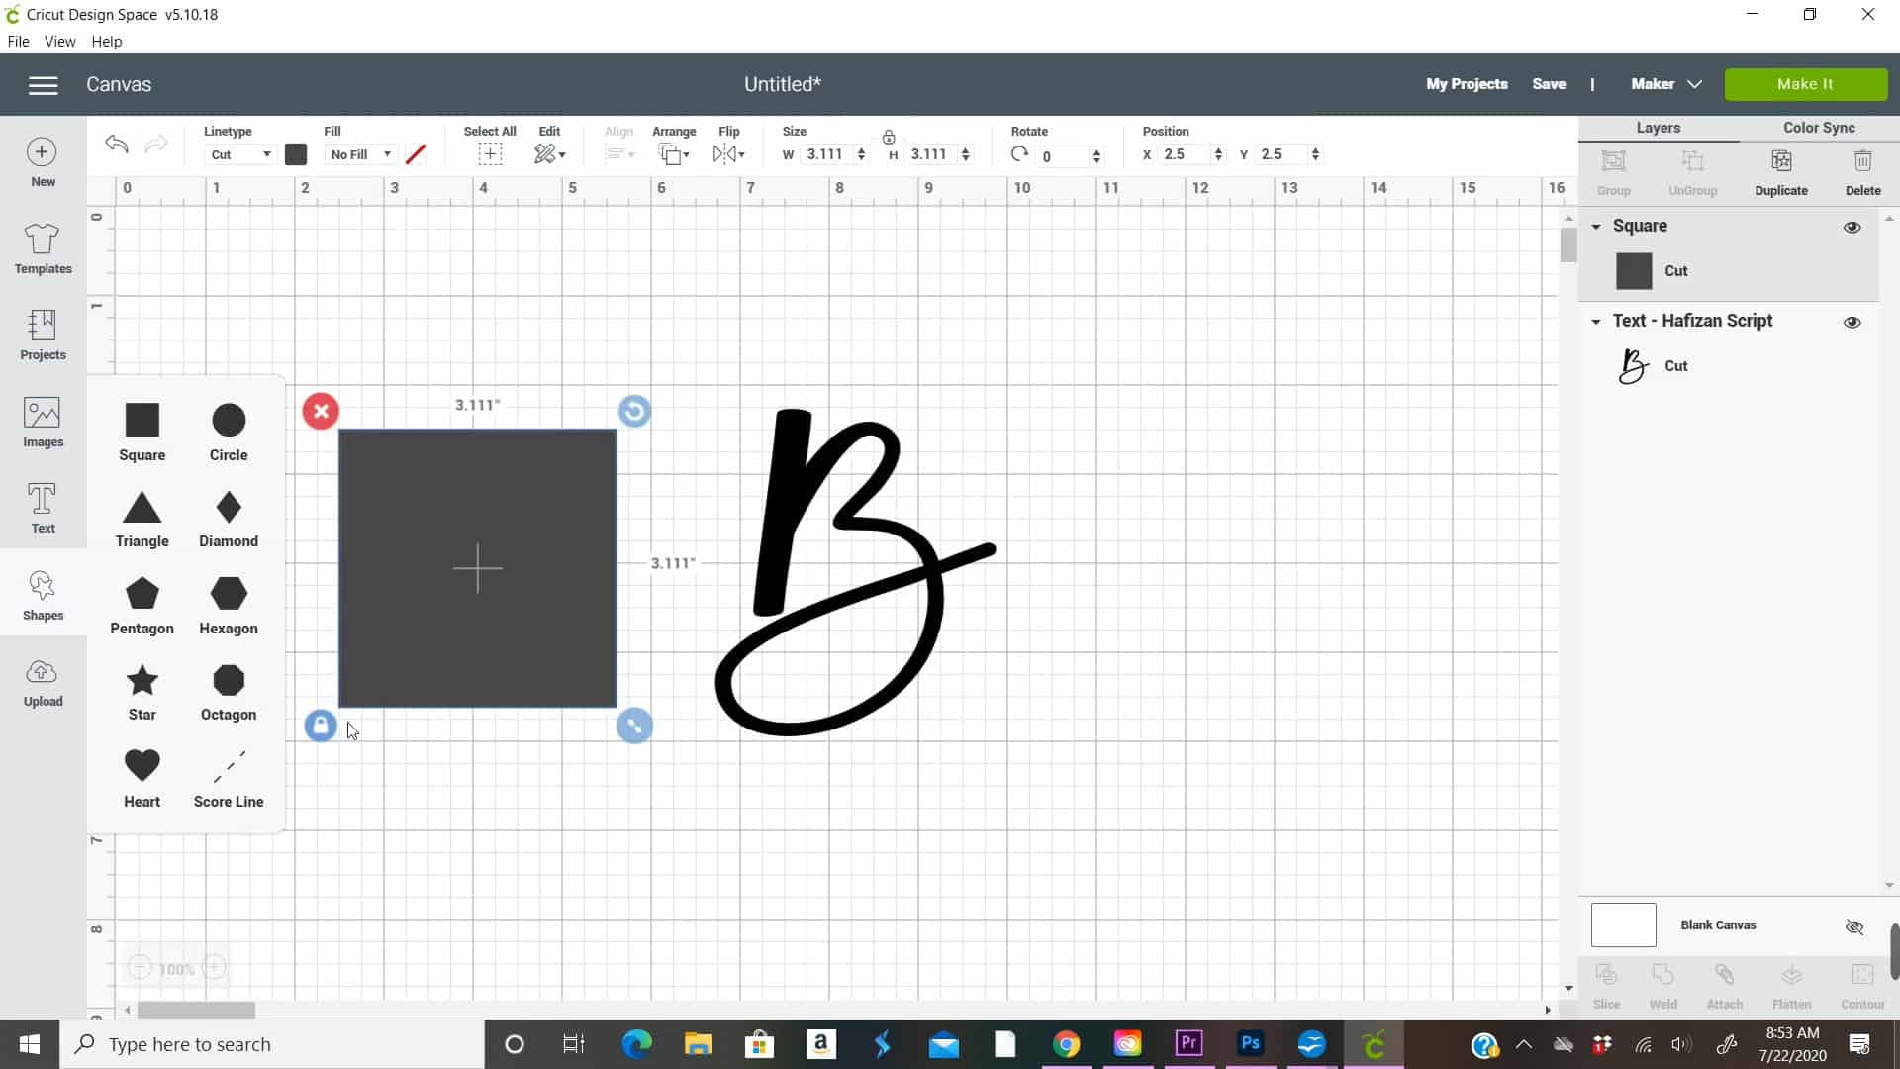Click the Canvas title label
Image resolution: width=1900 pixels, height=1069 pixels.
point(119,85)
